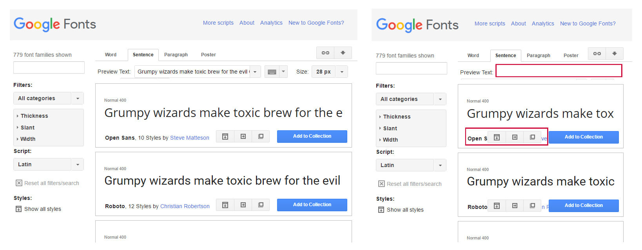Expand the Slant filter in right sidebar
Viewport: 642px width, 250px height.
390,128
